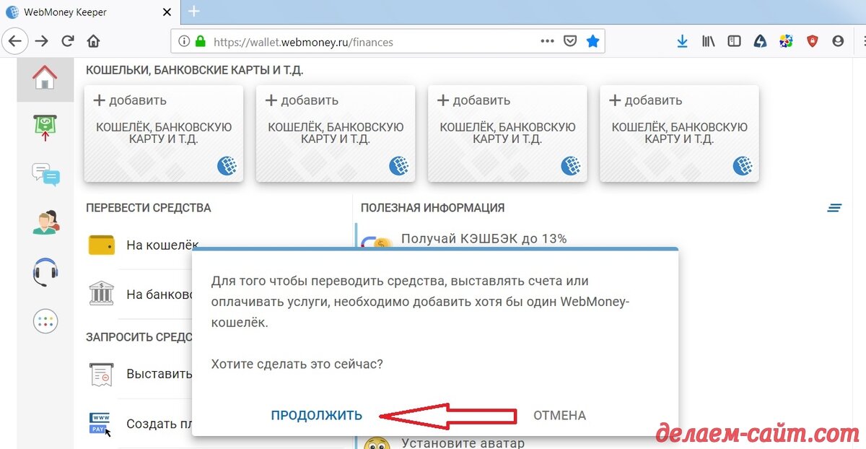Toggle the blue bookmark star
This screenshot has height=449, width=866.
tap(592, 42)
